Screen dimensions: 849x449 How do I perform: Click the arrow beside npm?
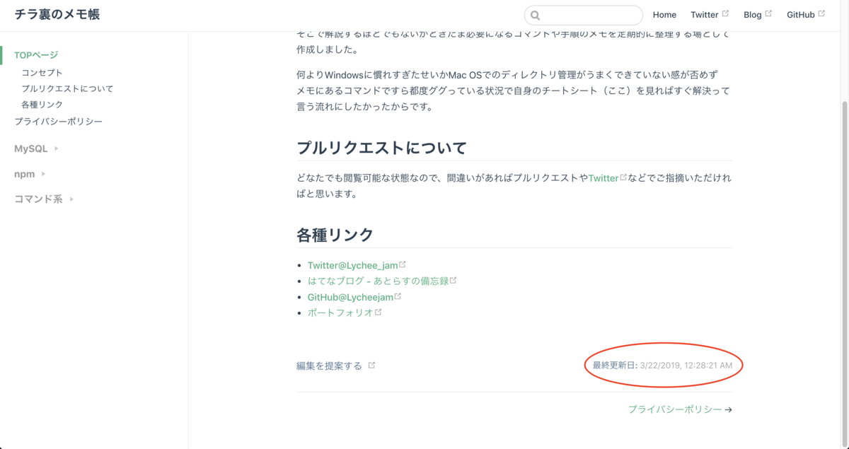pos(43,174)
